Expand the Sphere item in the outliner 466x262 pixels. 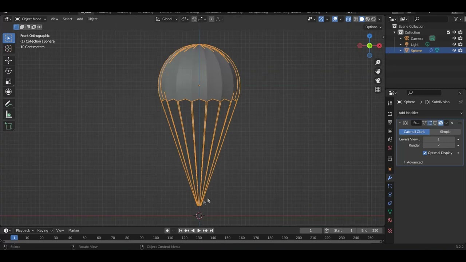point(400,51)
